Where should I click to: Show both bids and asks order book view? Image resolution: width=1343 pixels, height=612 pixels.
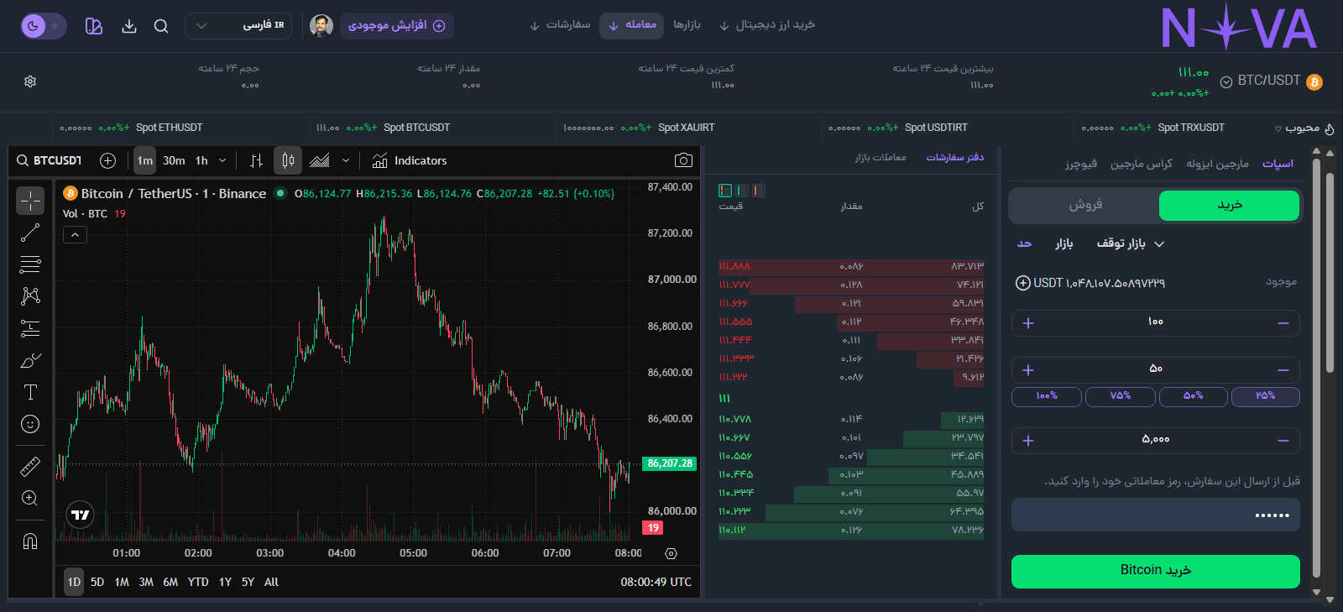(x=725, y=191)
